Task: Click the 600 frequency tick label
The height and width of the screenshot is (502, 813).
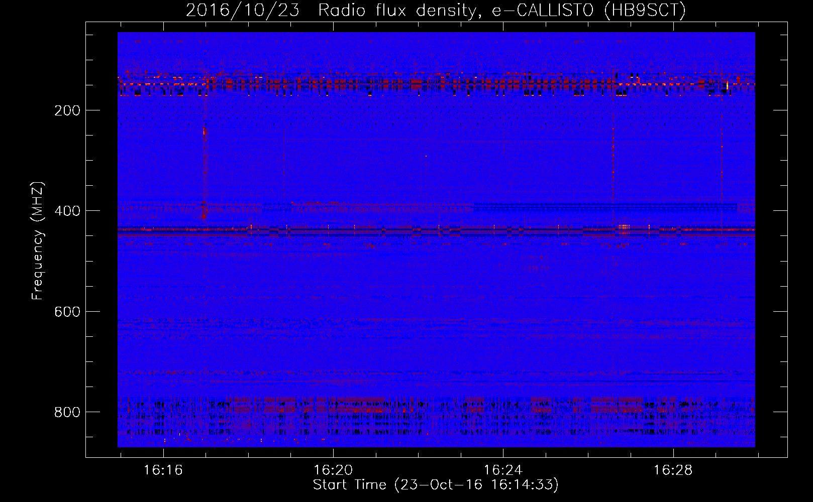Action: pos(67,312)
